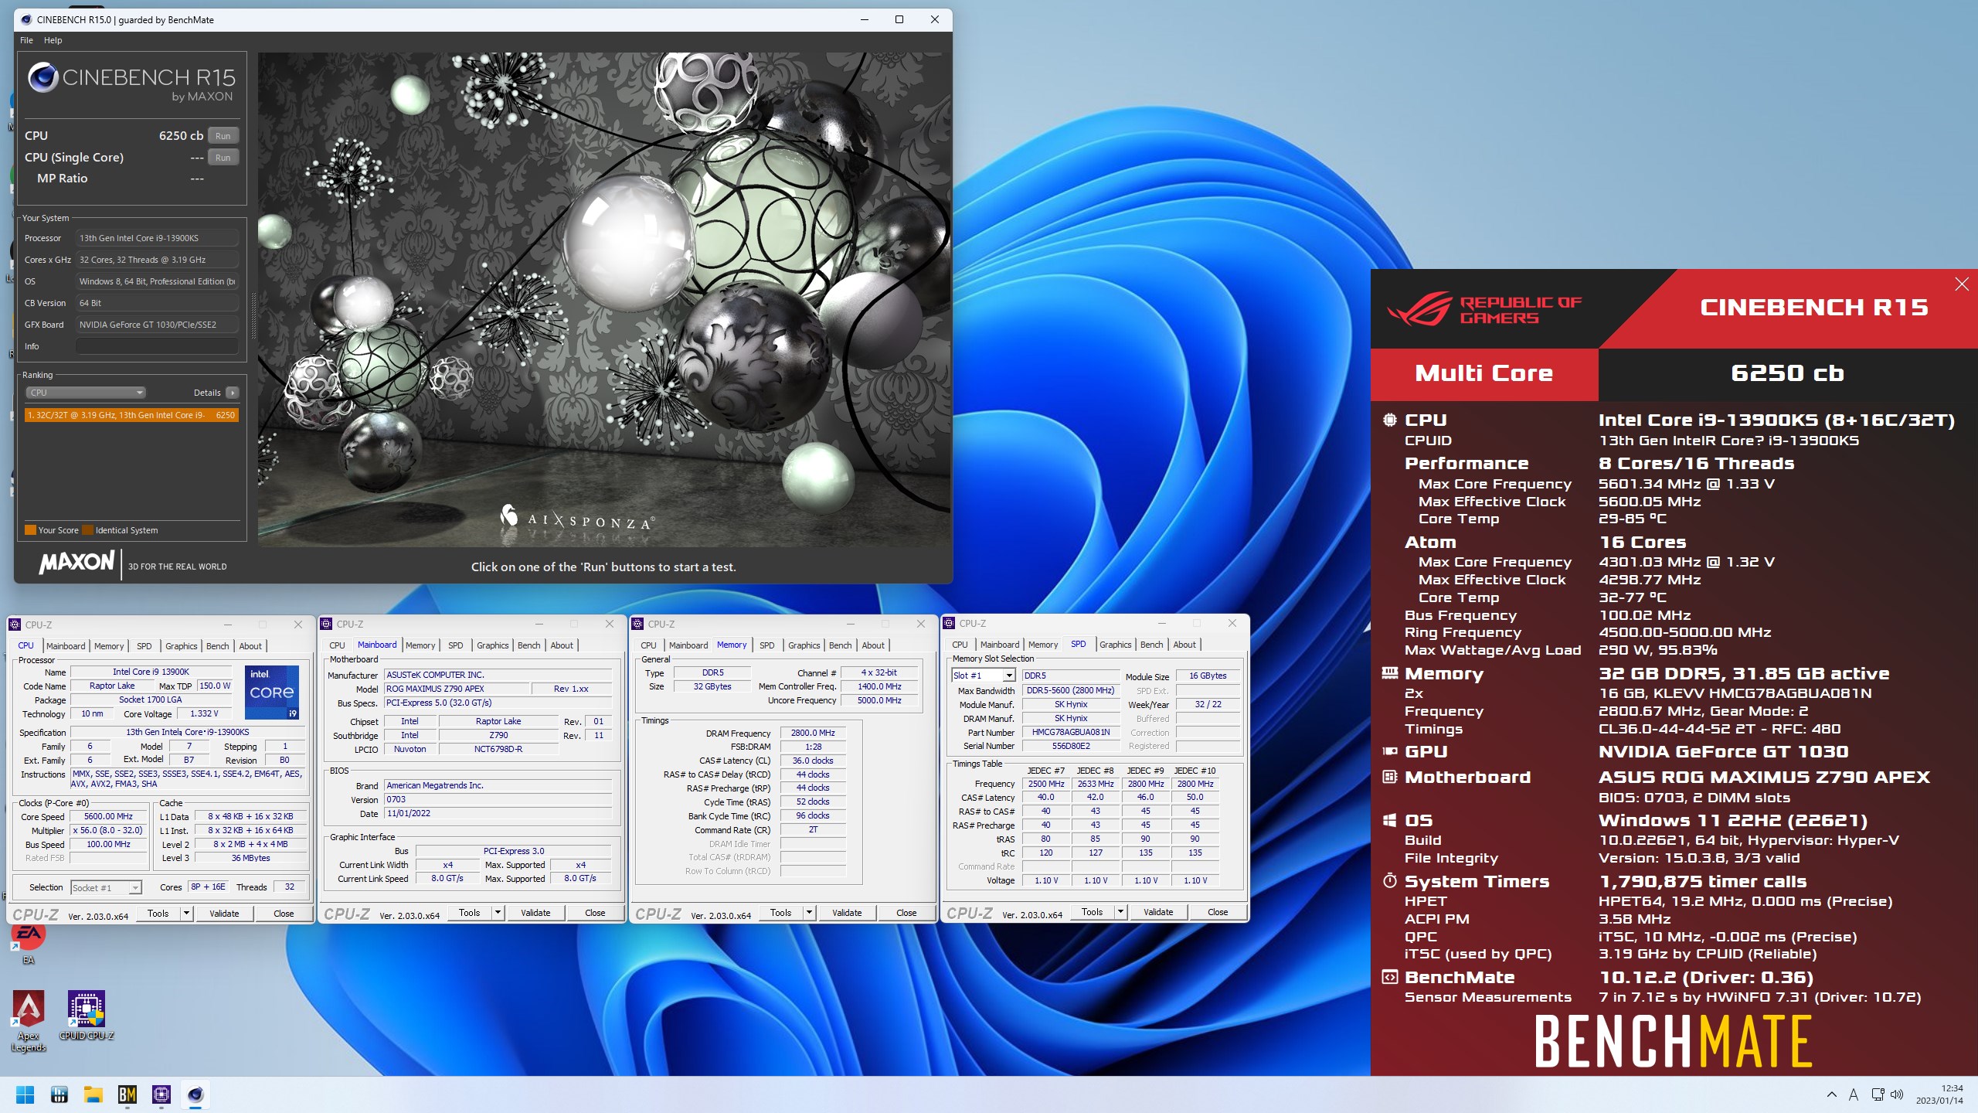Select the top ranking entry 6250

pyautogui.click(x=131, y=415)
